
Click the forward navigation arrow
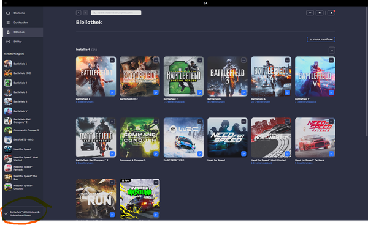point(86,13)
